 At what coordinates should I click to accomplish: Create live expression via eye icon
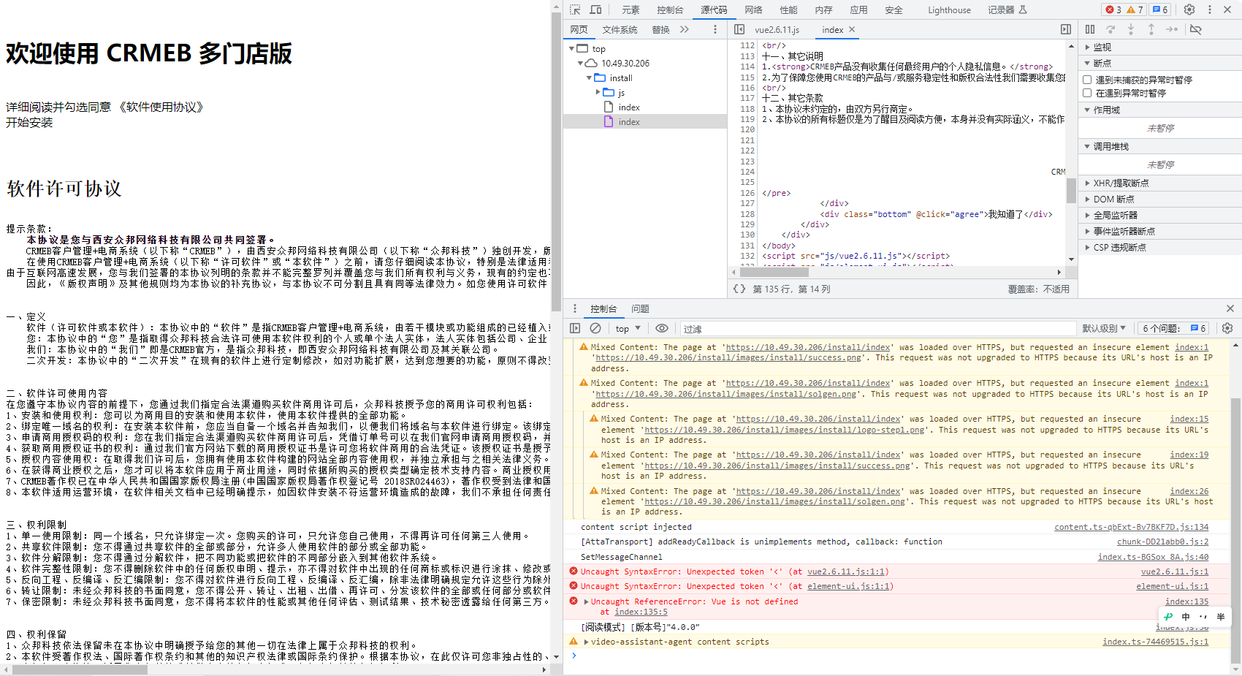point(662,329)
